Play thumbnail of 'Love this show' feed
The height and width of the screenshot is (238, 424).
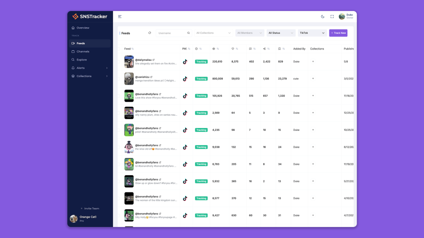129,96
